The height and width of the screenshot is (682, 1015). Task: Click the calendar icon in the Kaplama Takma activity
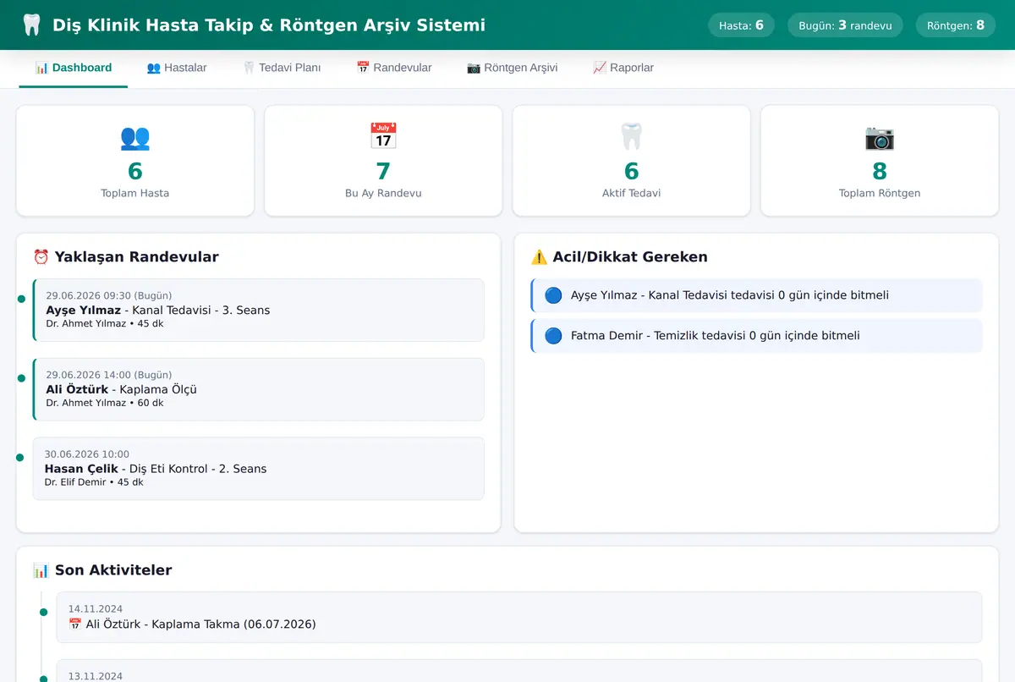75,624
